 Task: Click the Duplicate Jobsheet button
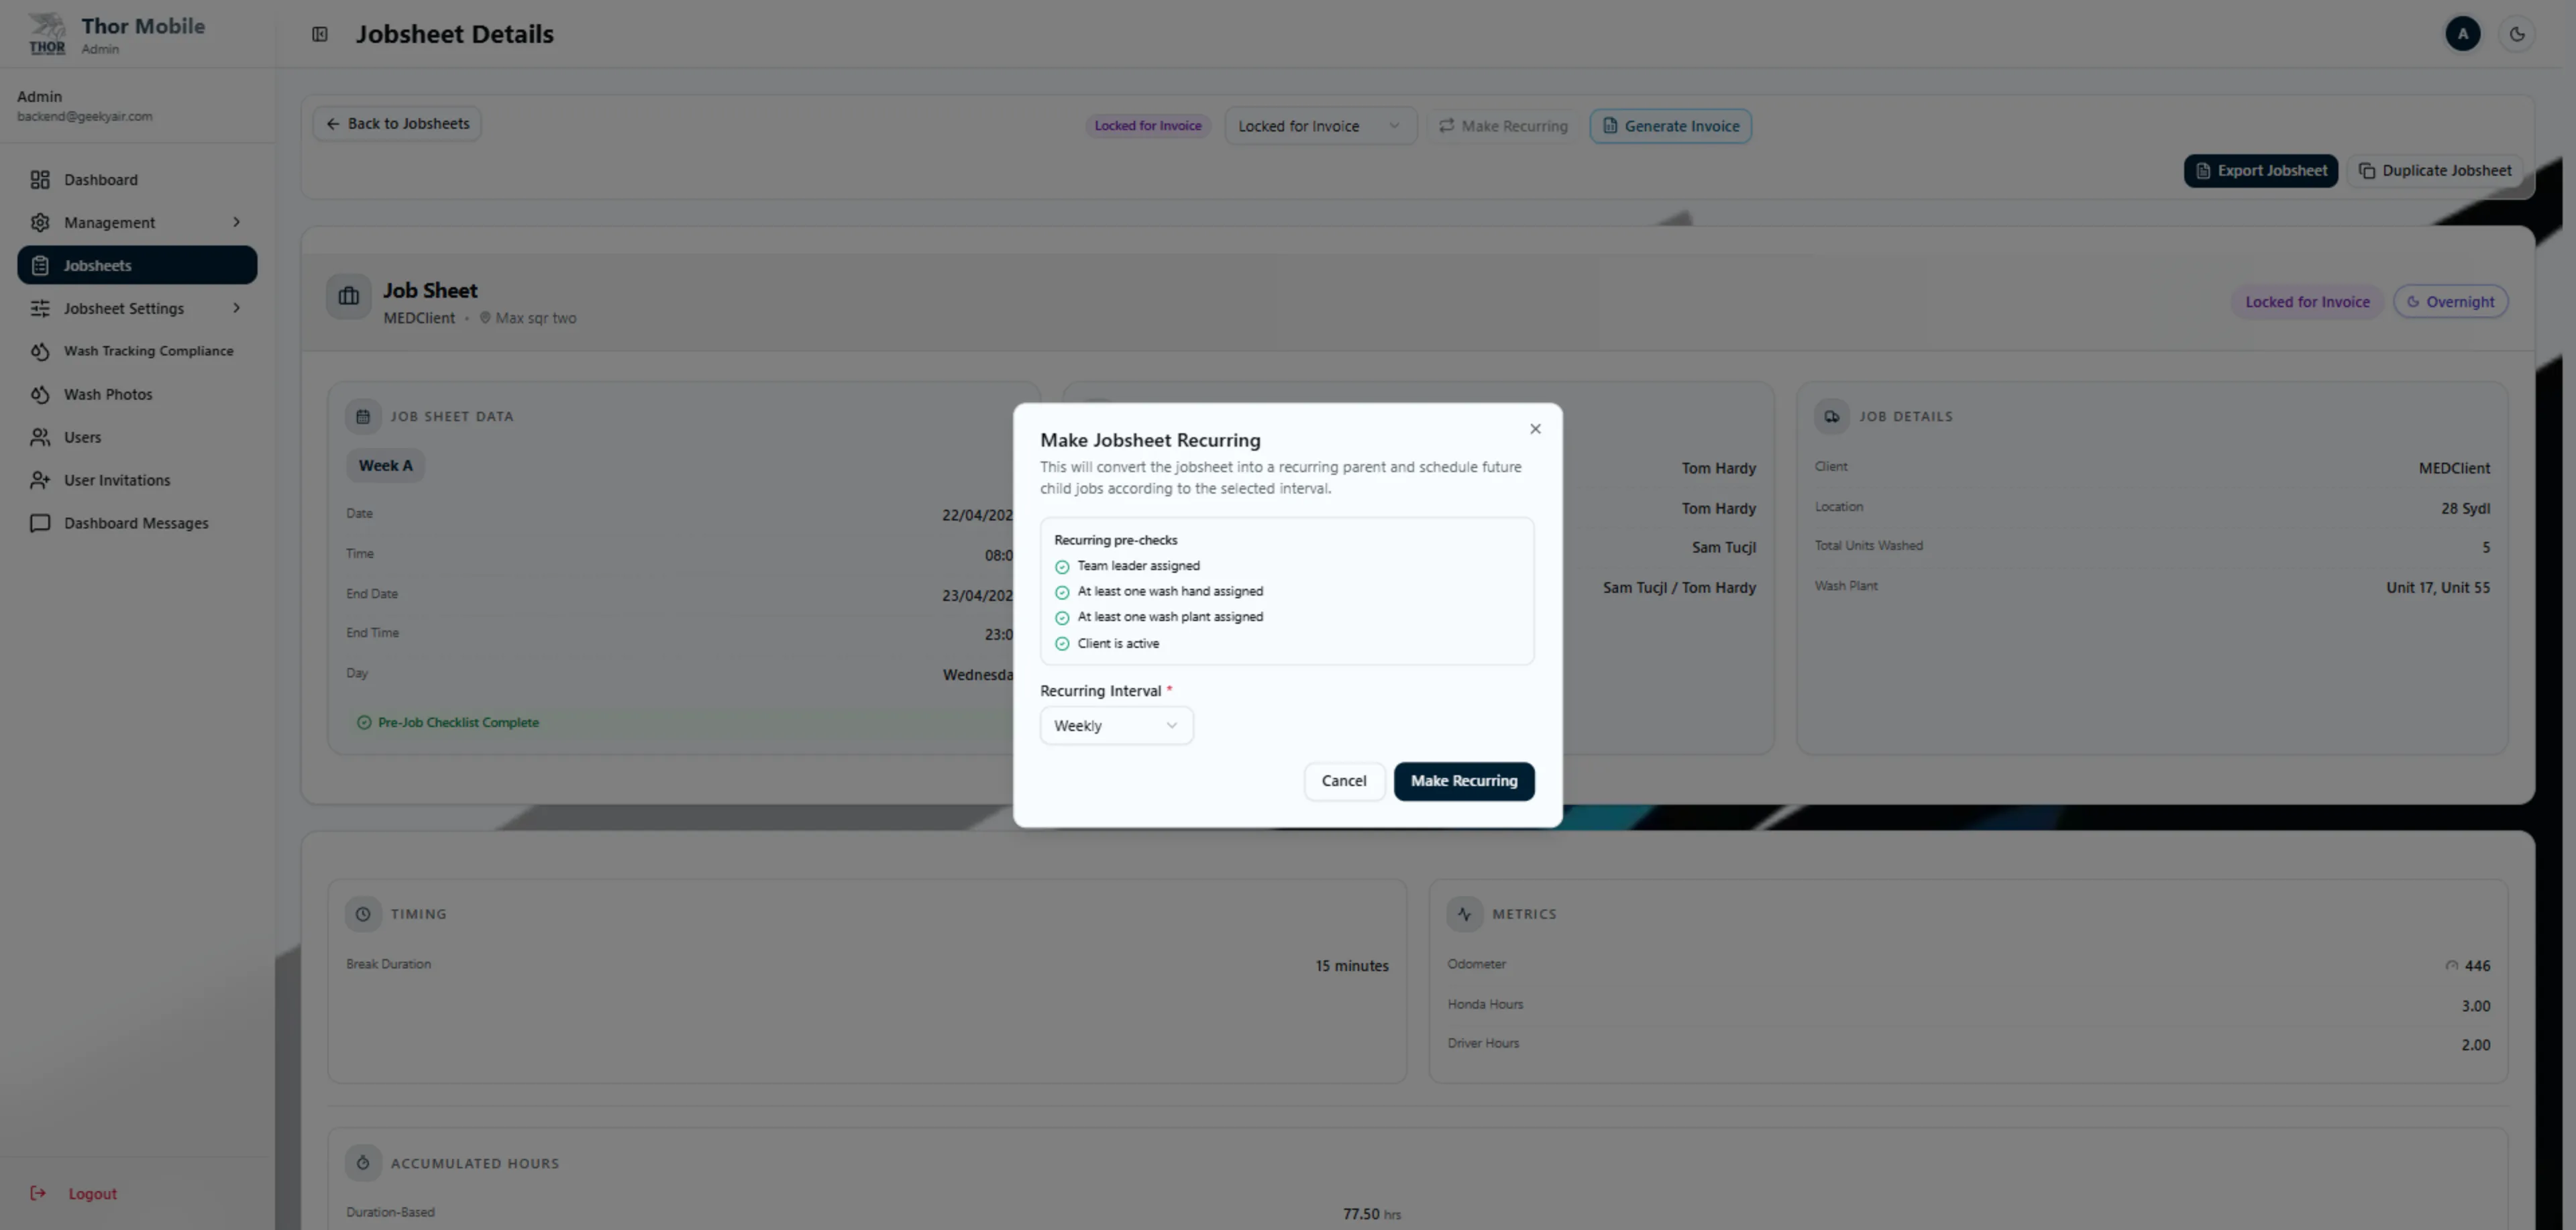[x=2435, y=171]
